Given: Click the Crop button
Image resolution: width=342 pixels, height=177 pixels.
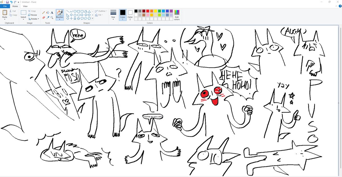Looking at the screenshot, I should (32, 11).
